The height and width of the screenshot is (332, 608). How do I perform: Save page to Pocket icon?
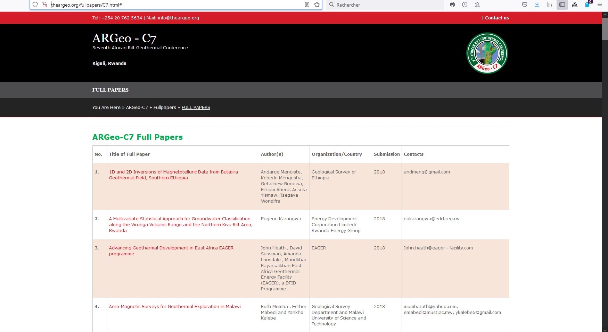tap(525, 5)
